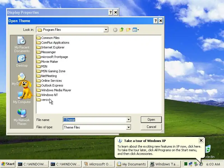Open the Start menu
Image resolution: width=224 pixels, height=168 pixels.
pos(8,164)
